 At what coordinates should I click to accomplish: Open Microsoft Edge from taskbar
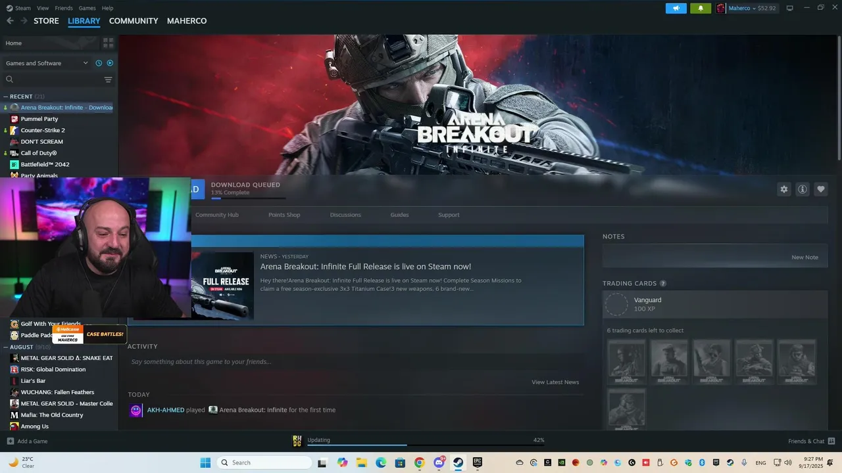point(381,462)
